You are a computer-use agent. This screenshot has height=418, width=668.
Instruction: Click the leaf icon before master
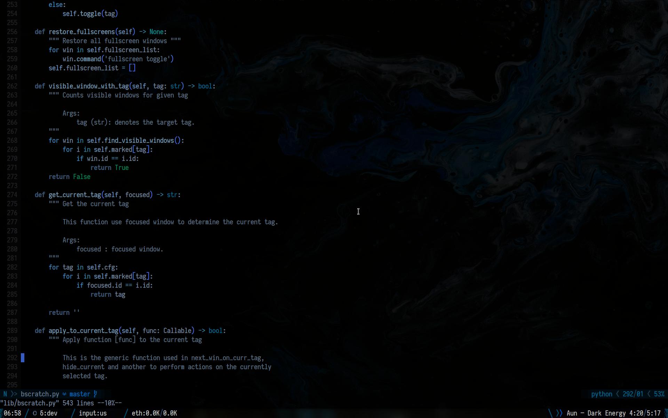pyautogui.click(x=64, y=394)
